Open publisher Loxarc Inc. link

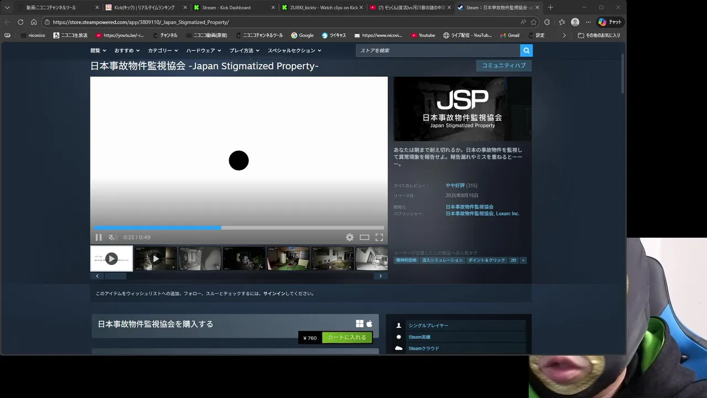508,213
